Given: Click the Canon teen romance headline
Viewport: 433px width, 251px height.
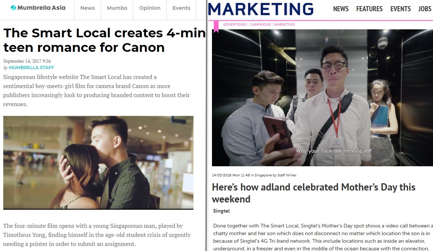Looking at the screenshot, I should point(104,40).
